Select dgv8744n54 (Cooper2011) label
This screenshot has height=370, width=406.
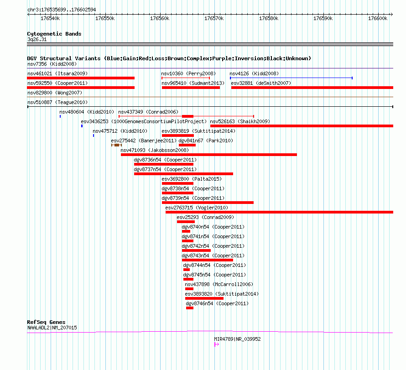[214, 265]
